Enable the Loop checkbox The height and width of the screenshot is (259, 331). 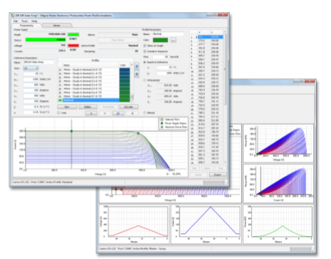click(x=59, y=113)
